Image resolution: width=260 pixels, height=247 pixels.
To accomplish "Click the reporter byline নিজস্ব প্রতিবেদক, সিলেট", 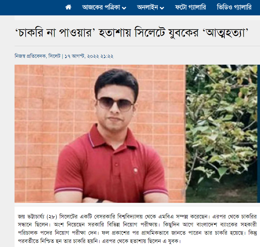I will [37, 56].
